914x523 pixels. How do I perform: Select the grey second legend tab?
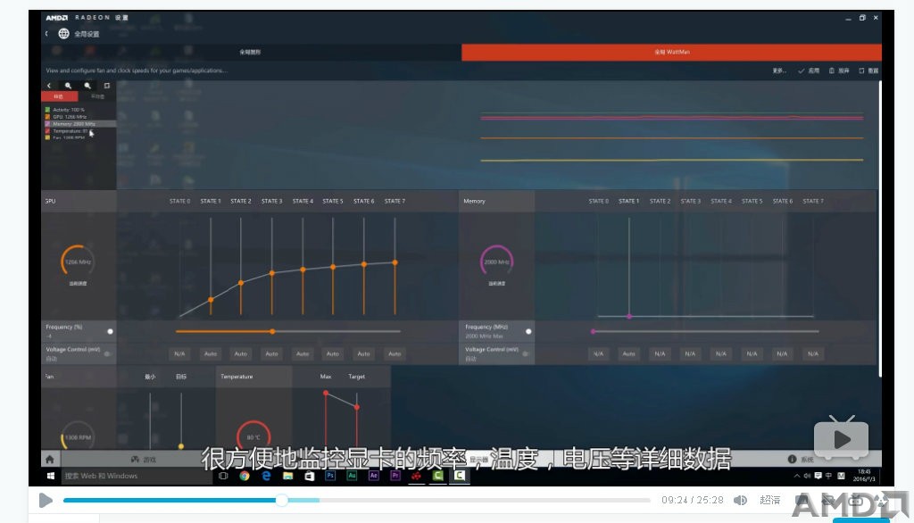tap(97, 96)
